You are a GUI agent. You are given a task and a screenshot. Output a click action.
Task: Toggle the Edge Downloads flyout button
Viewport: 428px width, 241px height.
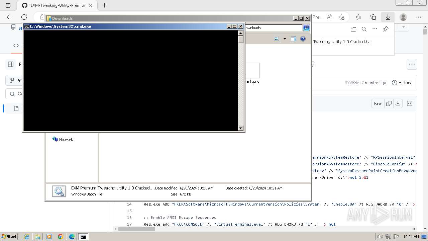click(388, 17)
